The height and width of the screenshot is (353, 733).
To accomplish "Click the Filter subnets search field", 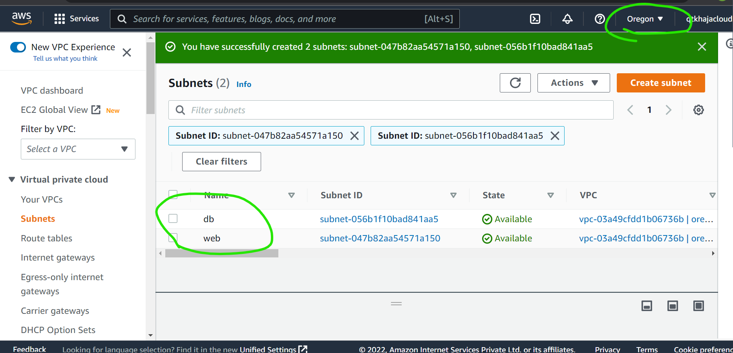I will click(x=391, y=110).
